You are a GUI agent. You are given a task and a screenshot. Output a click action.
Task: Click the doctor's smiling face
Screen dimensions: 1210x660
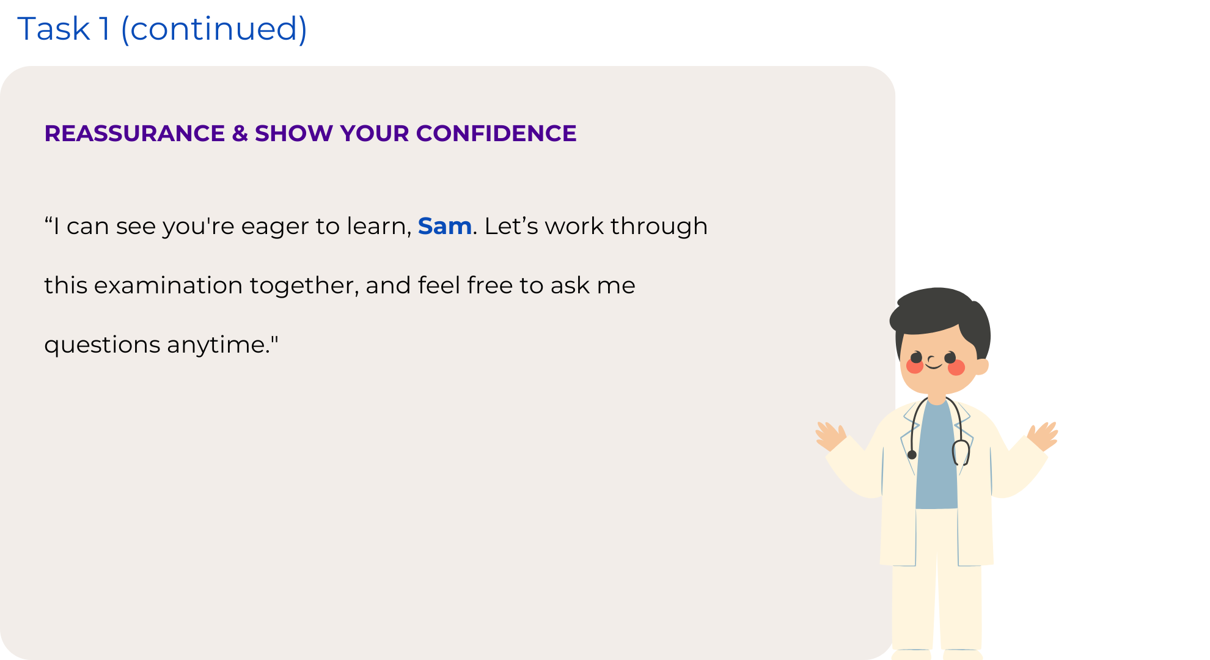click(x=935, y=364)
